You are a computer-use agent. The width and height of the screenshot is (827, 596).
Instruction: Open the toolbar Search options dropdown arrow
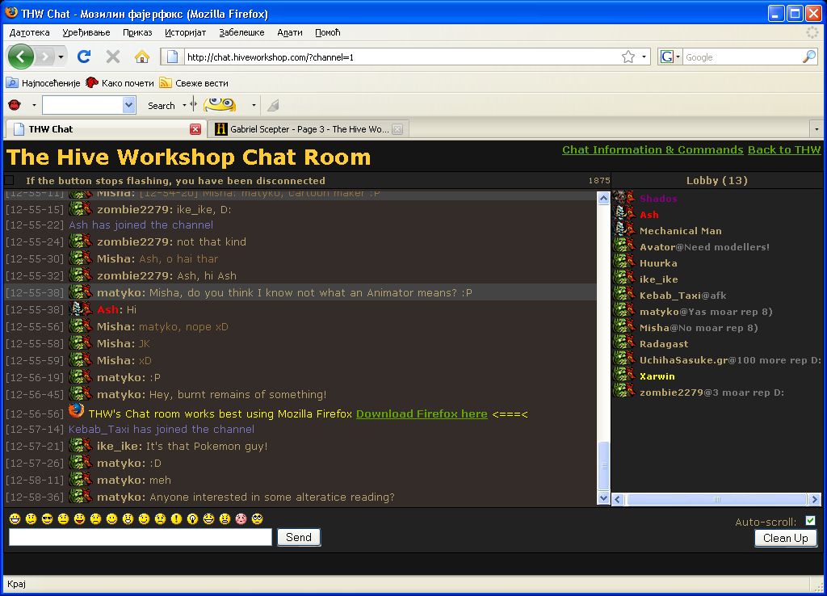tap(184, 106)
